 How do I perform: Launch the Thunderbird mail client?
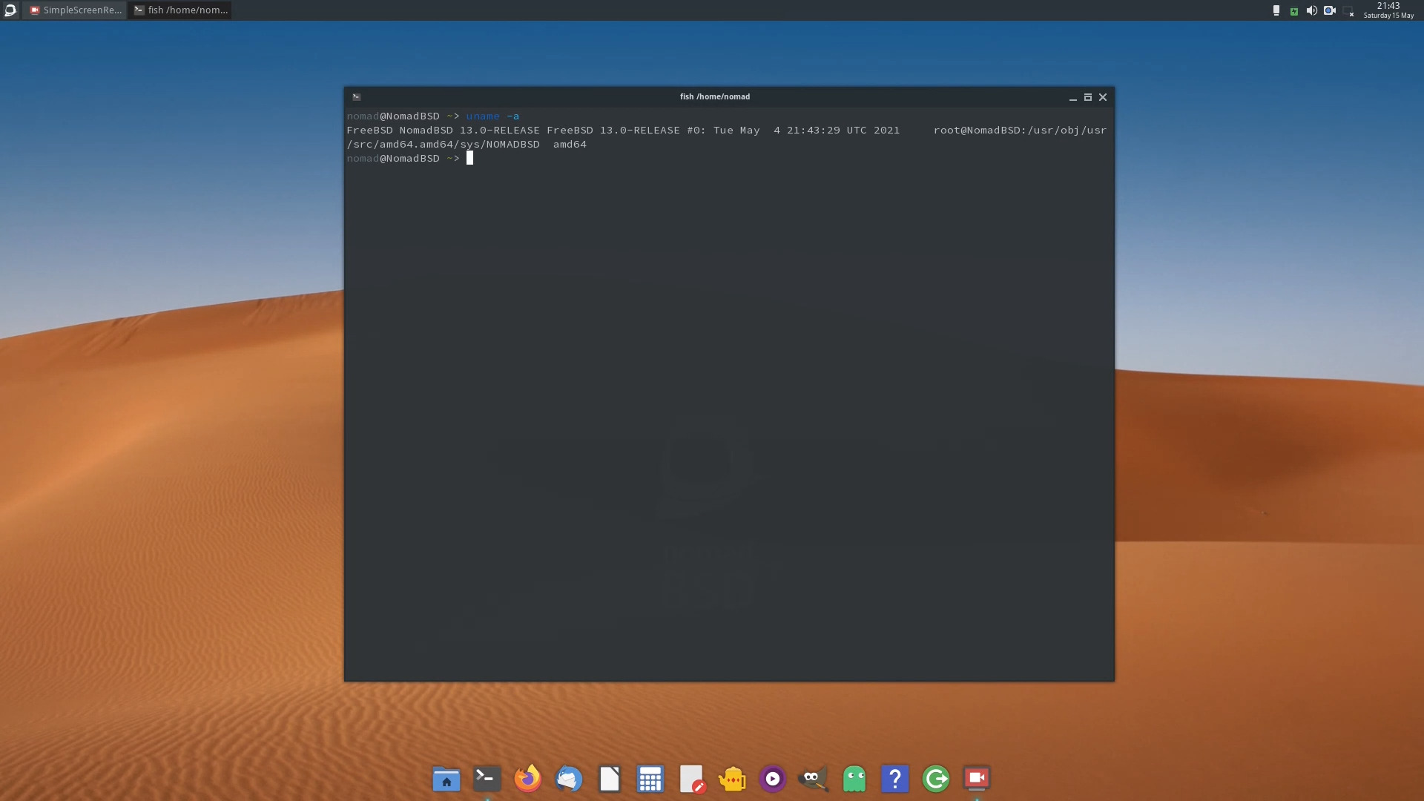568,779
